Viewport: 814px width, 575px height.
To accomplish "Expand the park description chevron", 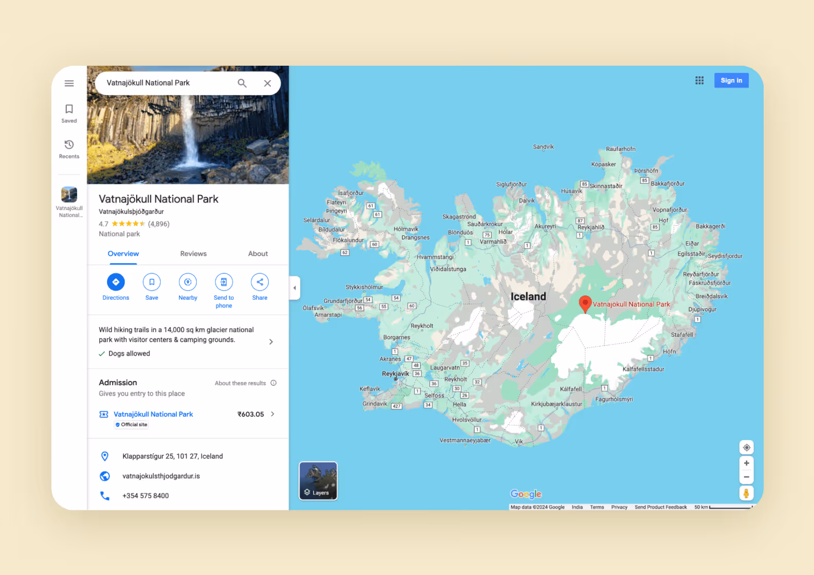I will pos(271,342).
